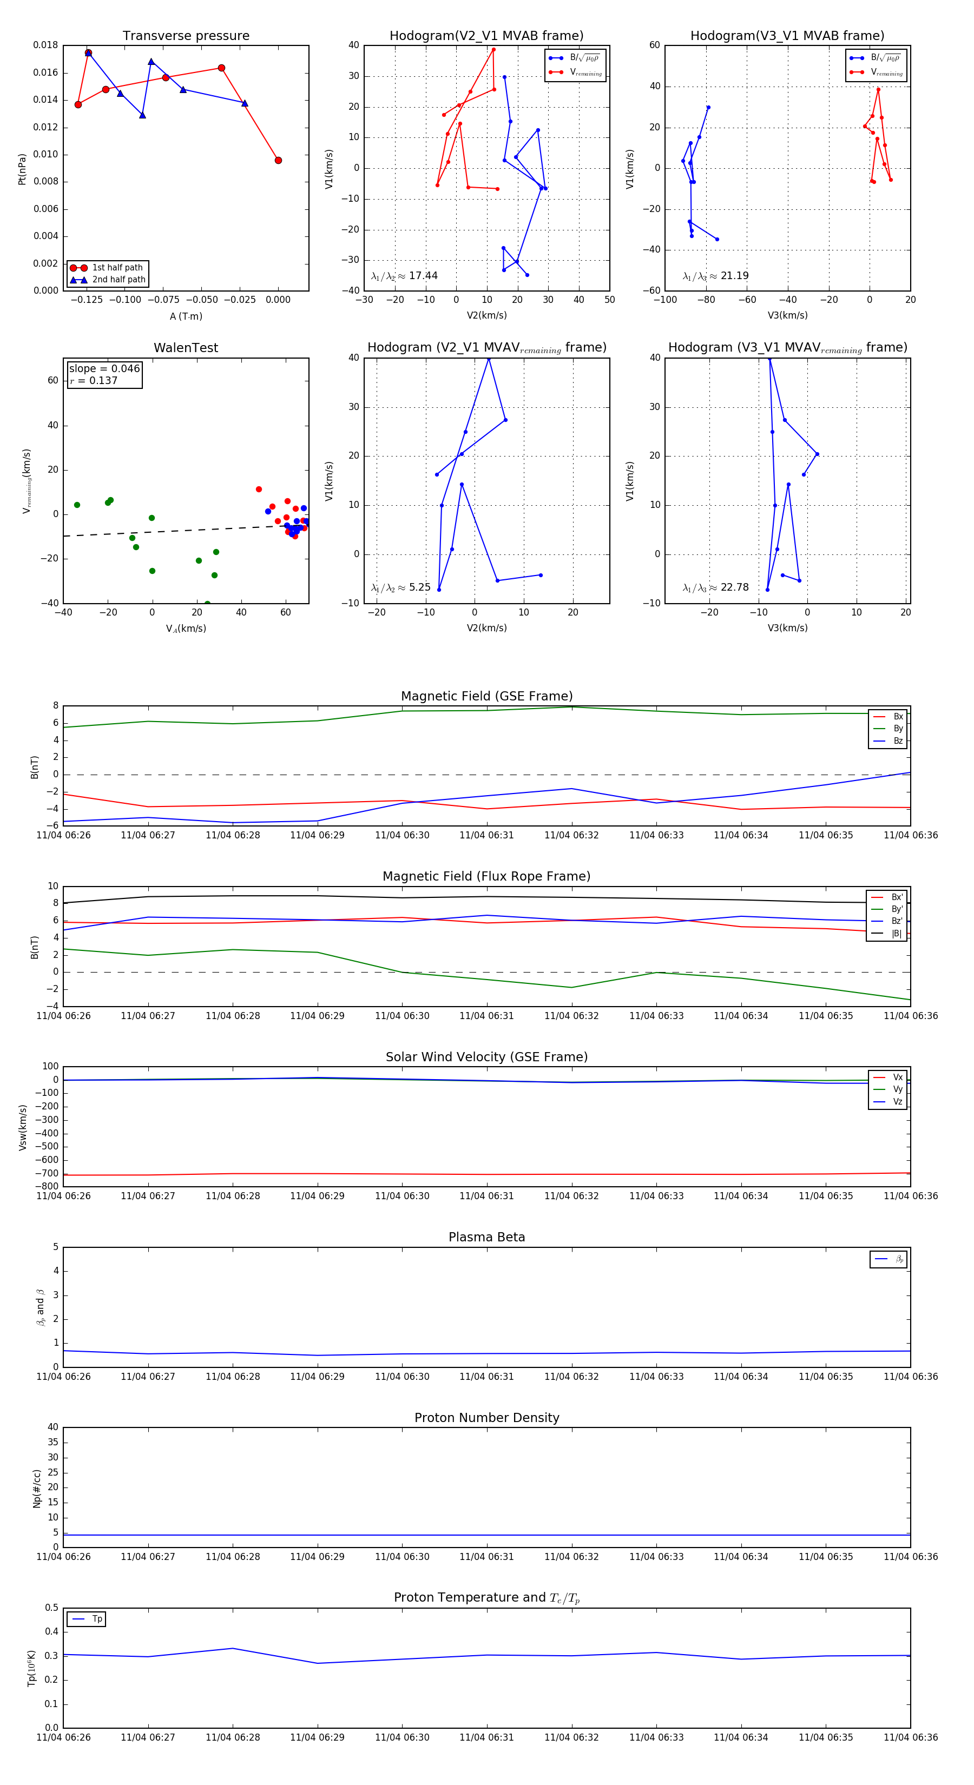Image resolution: width=974 pixels, height=1785 pixels.
Task: Select the eigenvalue ratio text "22.78"
Action: (734, 587)
